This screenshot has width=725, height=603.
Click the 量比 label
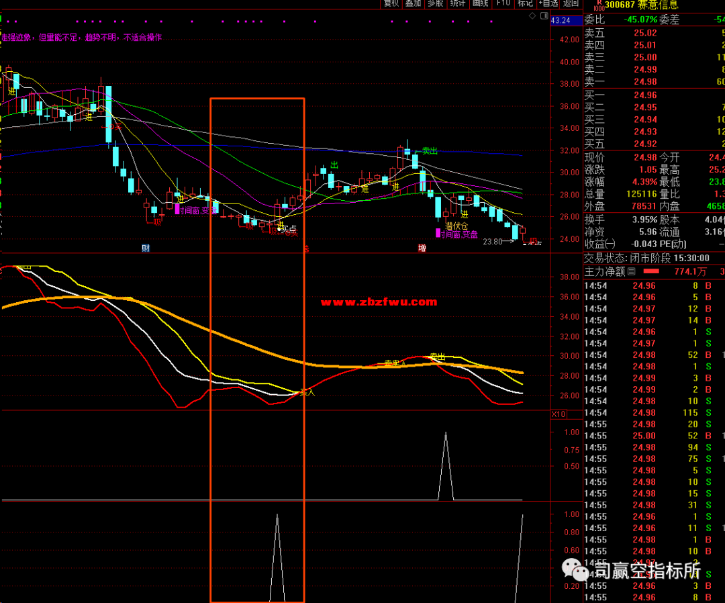click(x=669, y=194)
